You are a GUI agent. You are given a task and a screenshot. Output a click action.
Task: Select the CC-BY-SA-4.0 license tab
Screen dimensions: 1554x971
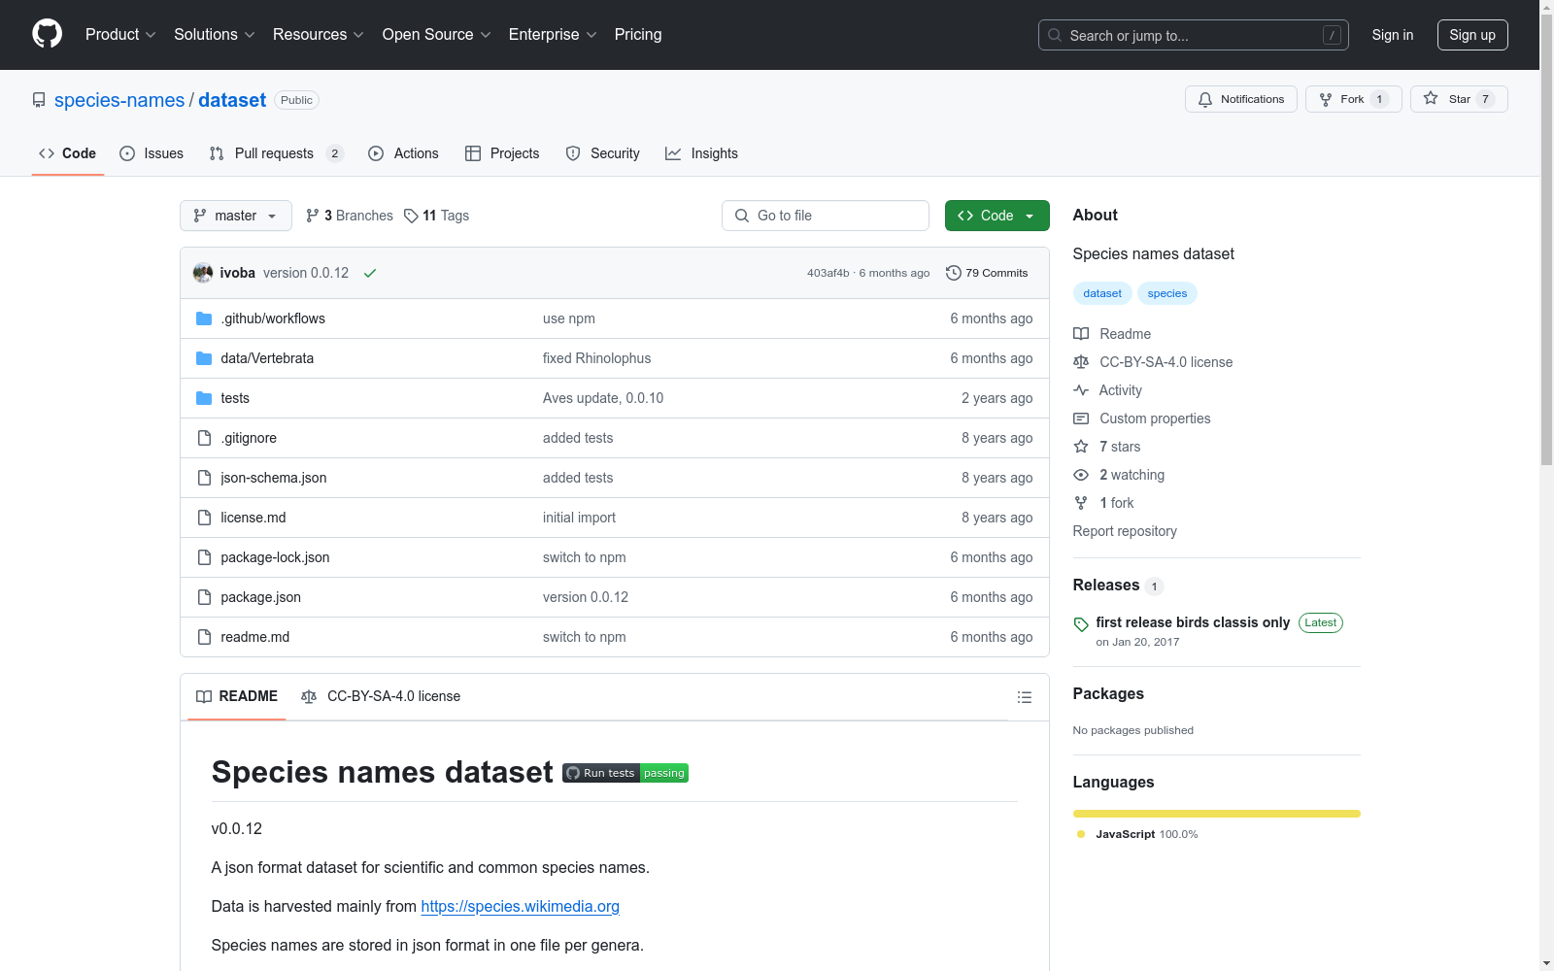click(x=381, y=696)
